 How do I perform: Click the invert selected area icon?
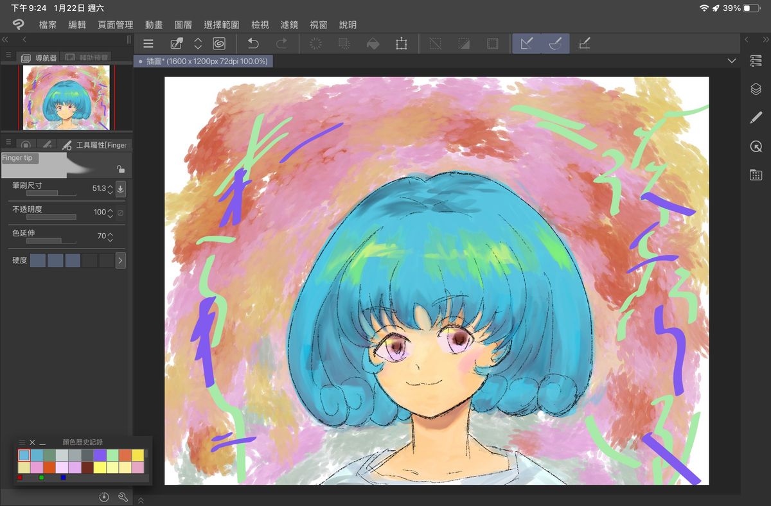coord(464,44)
